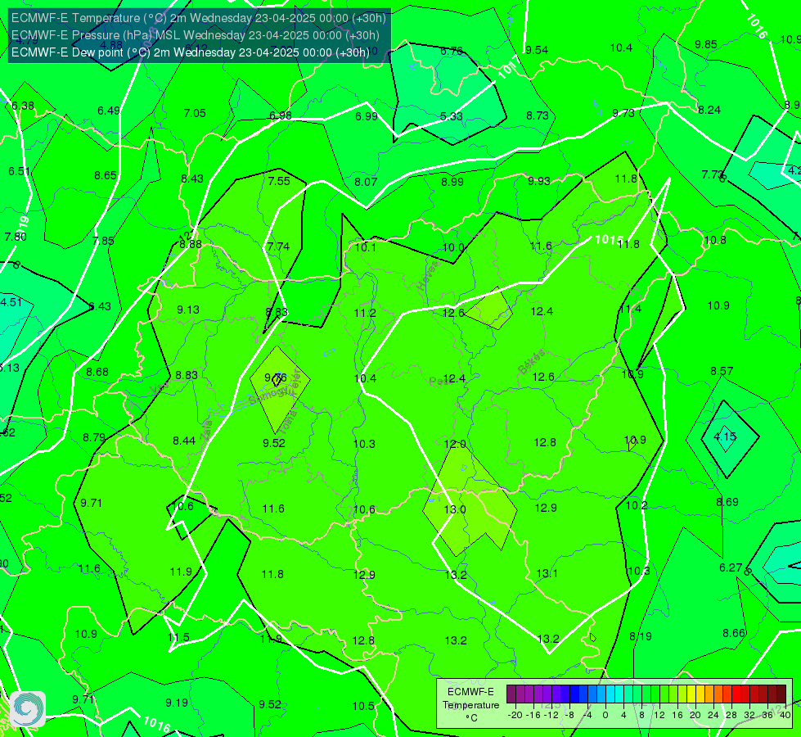Click the 10.4 value near the top
This screenshot has width=801, height=737.
click(621, 48)
